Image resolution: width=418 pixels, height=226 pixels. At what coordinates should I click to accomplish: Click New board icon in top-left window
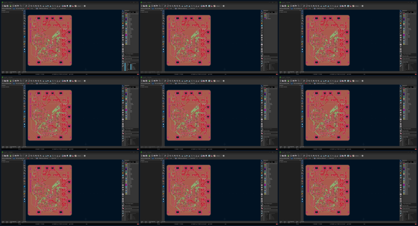(3, 6)
